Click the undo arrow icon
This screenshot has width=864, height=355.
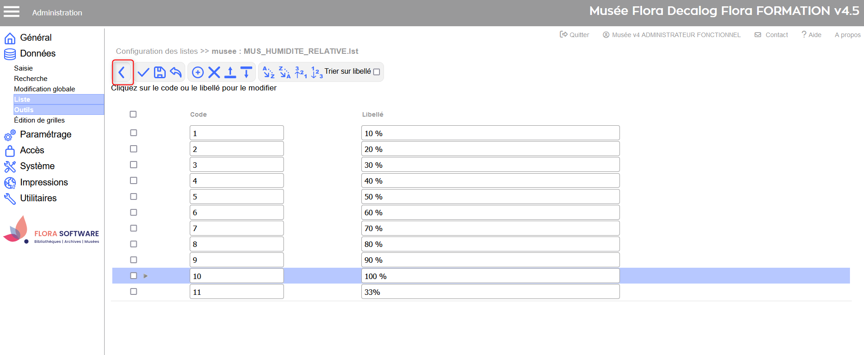pyautogui.click(x=176, y=72)
